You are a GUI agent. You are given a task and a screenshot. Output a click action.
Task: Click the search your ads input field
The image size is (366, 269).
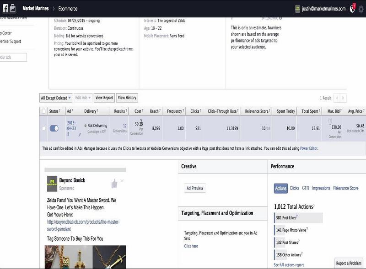(x=13, y=58)
